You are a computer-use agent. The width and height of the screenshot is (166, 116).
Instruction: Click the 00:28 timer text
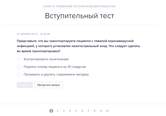[x=47, y=34]
